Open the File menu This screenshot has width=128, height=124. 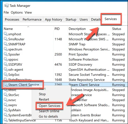coord(6,12)
